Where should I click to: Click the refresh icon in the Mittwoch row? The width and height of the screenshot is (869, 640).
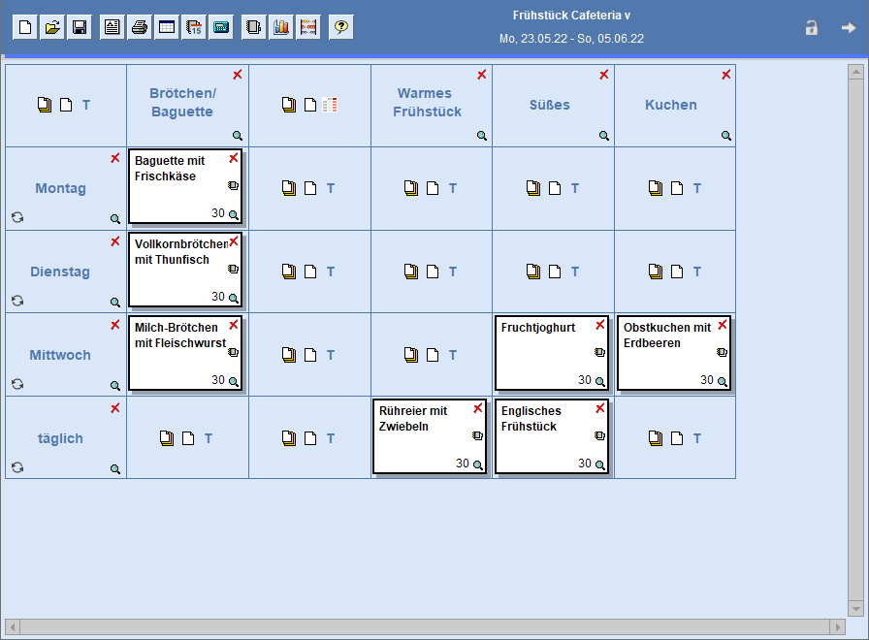(x=17, y=384)
